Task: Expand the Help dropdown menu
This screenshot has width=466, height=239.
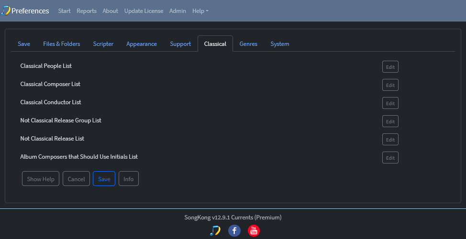Action: pos(200,11)
